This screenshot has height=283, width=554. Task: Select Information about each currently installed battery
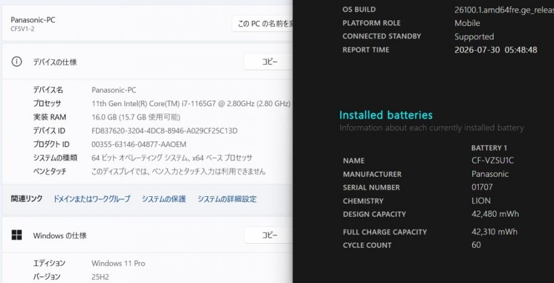click(432, 128)
